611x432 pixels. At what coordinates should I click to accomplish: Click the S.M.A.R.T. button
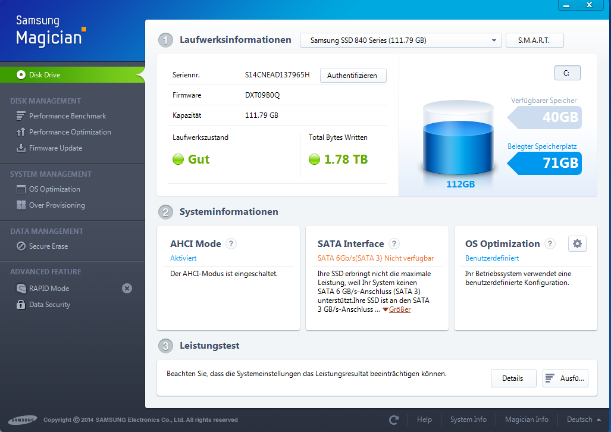pos(535,40)
